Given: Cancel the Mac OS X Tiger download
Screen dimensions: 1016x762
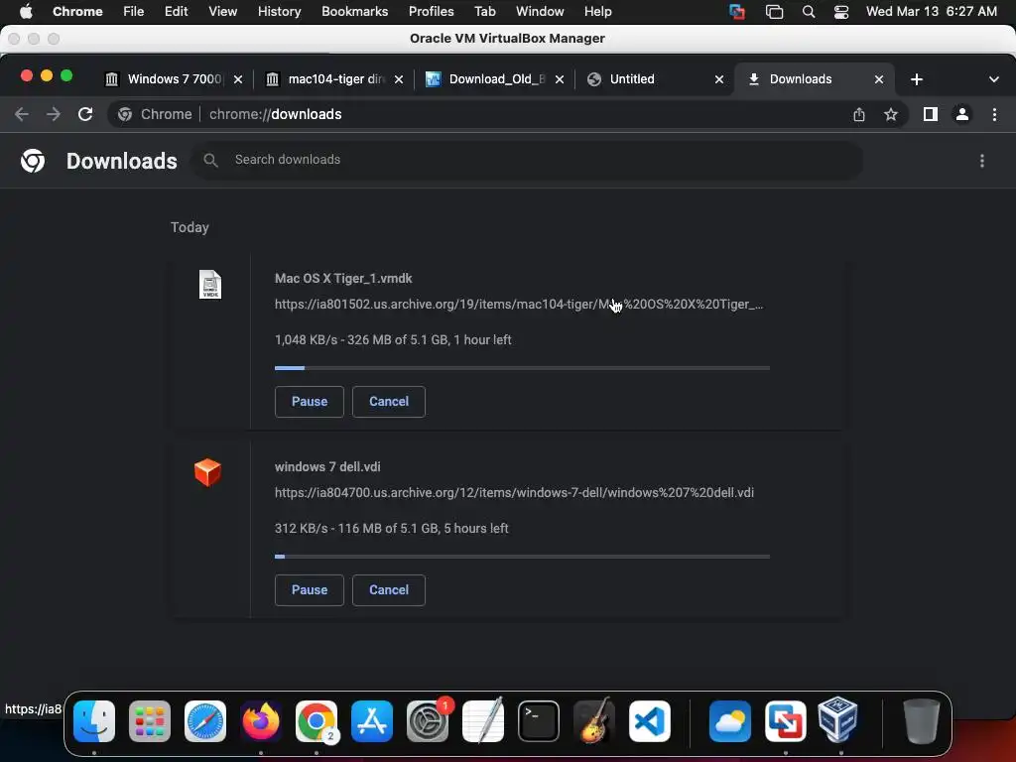Looking at the screenshot, I should 389,402.
